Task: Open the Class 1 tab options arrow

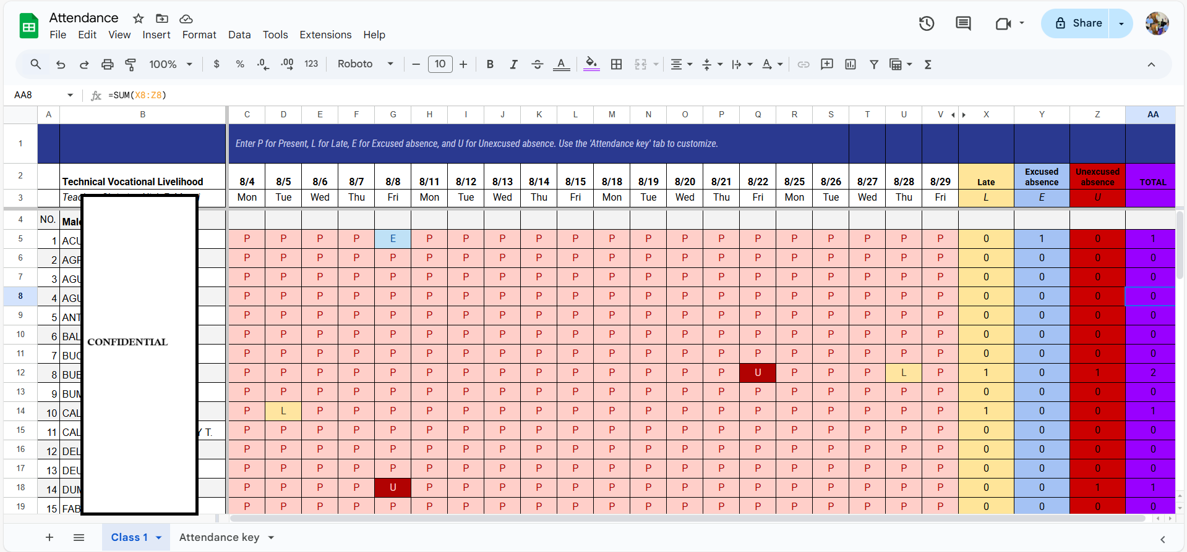Action: tap(159, 538)
